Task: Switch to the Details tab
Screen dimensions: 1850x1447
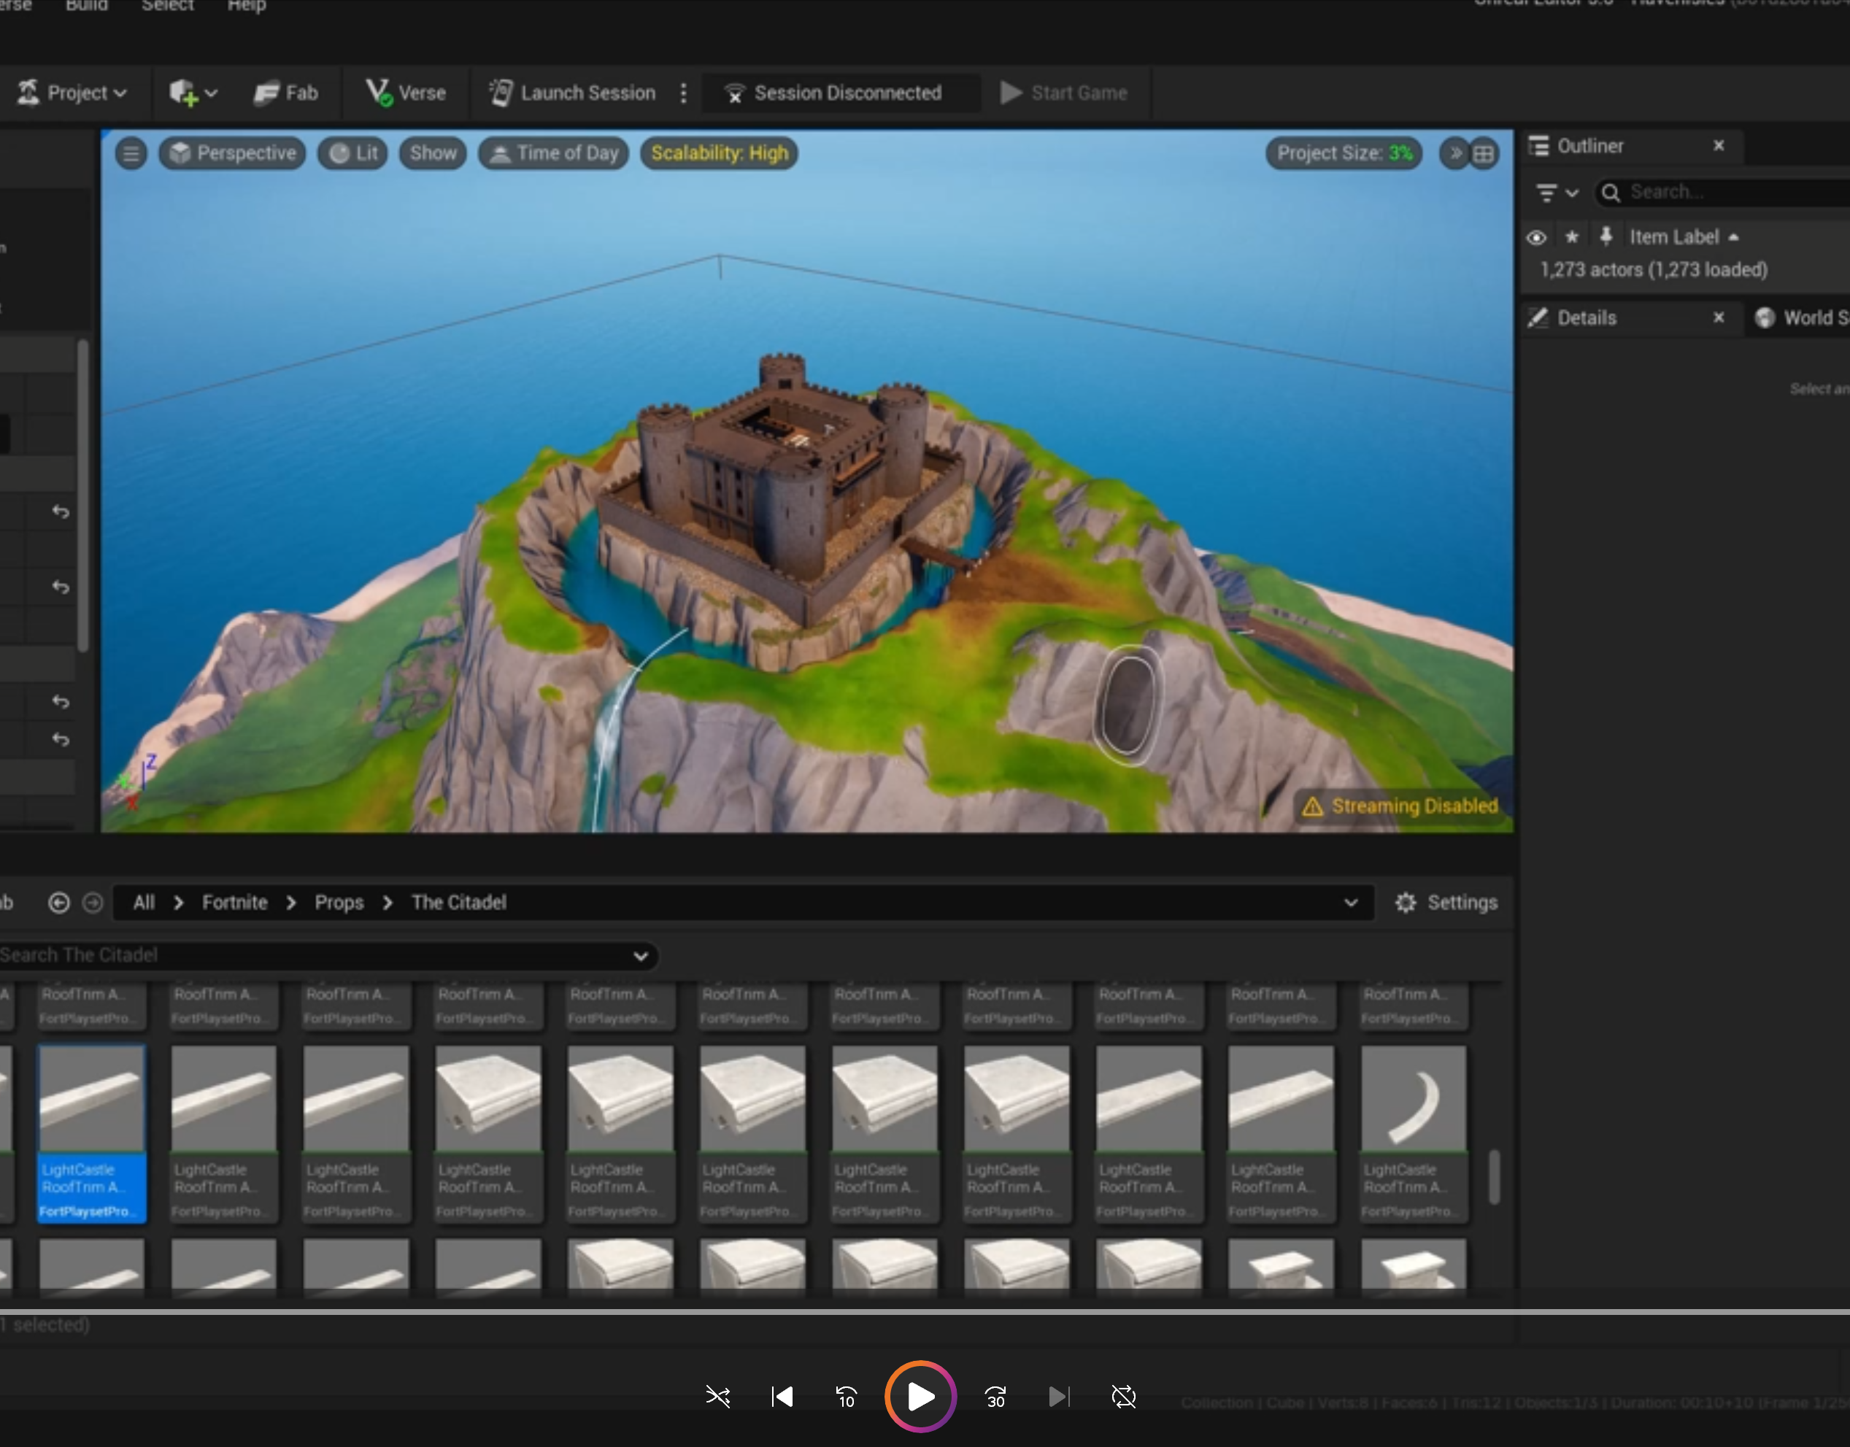Action: click(x=1586, y=319)
